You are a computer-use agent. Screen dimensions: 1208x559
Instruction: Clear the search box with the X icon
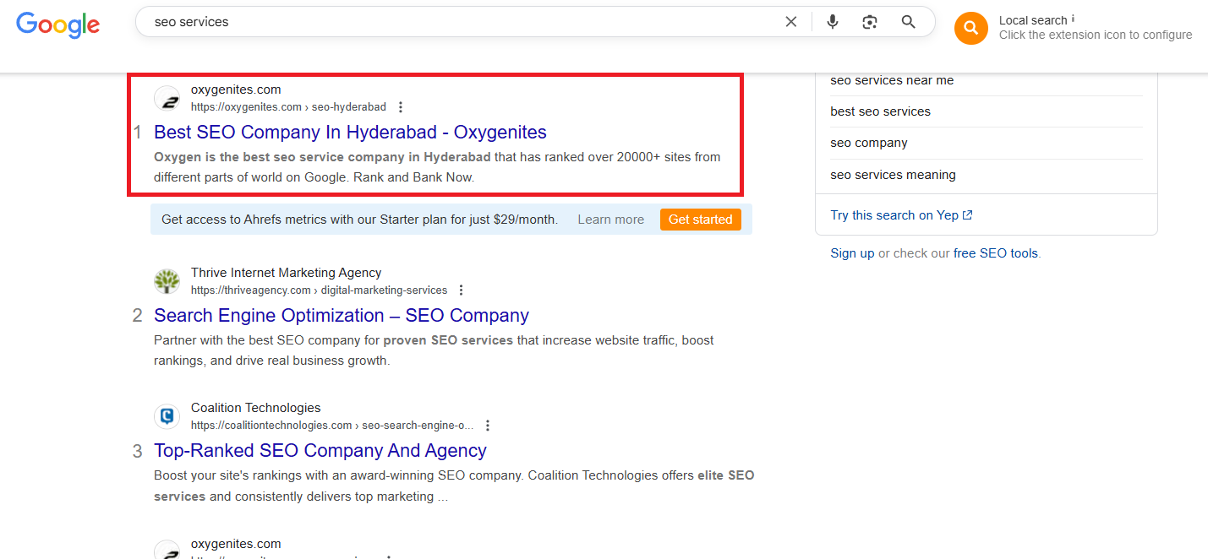[791, 22]
